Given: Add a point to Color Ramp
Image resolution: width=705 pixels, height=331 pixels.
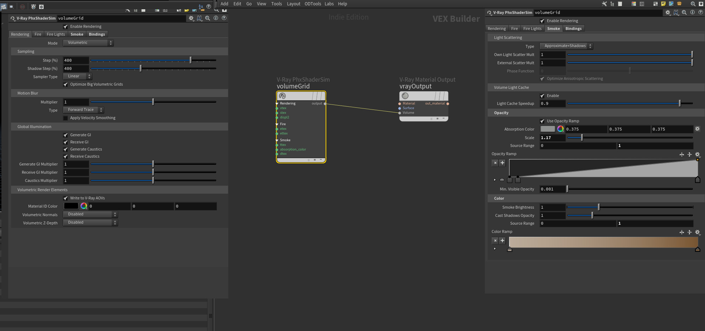Looking at the screenshot, I should pyautogui.click(x=502, y=240).
